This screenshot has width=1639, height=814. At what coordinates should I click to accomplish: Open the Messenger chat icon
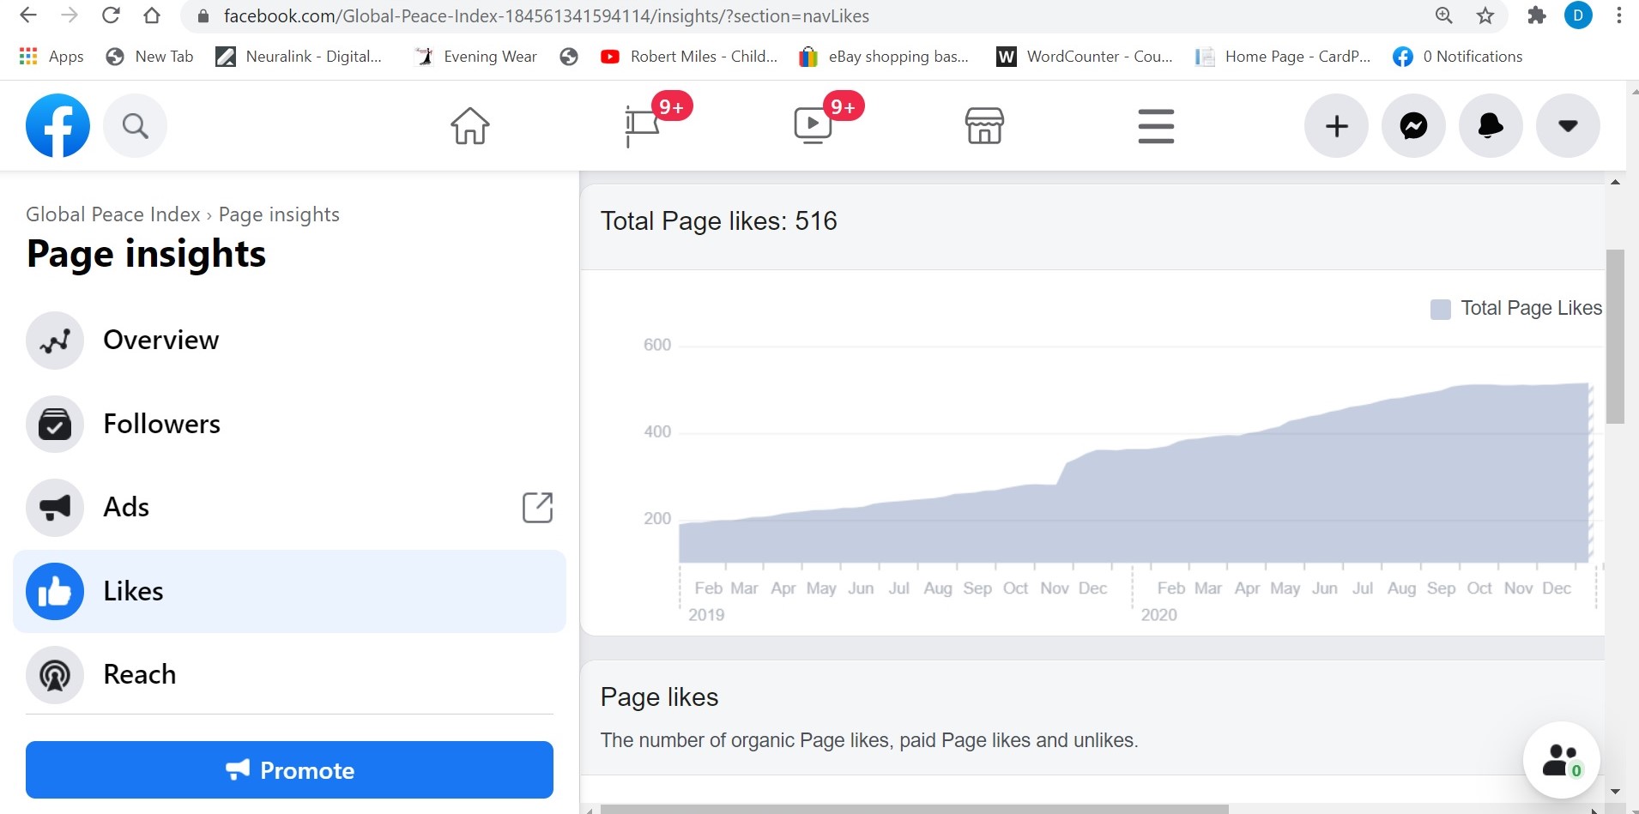(1413, 126)
